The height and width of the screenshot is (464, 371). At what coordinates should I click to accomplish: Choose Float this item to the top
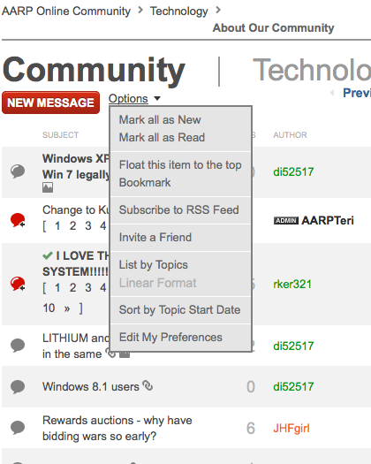[180, 165]
